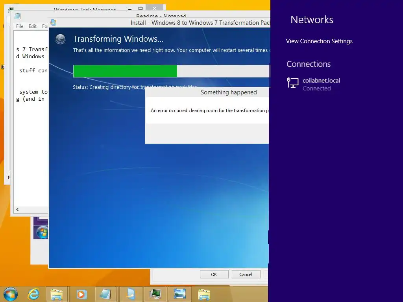Screen dimensions: 403x302
Task: Minimize the Windows Task Manager window
Action: (130, 9)
